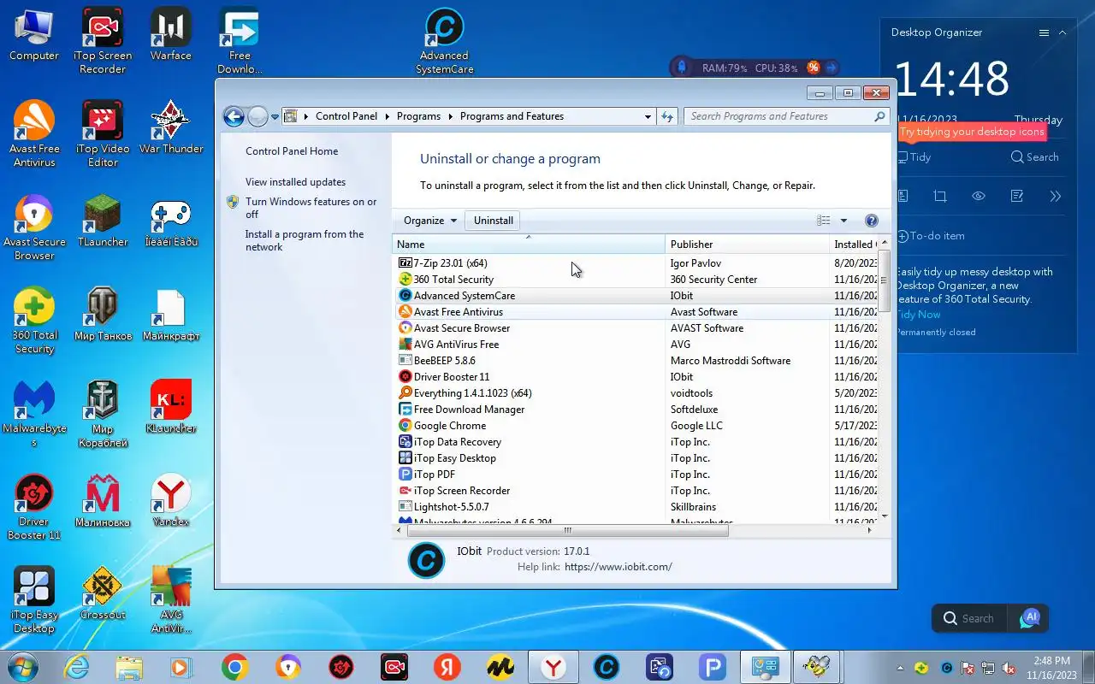Click Tidy Now link in Desktop Organizer
This screenshot has height=684, width=1095.
[x=918, y=315]
